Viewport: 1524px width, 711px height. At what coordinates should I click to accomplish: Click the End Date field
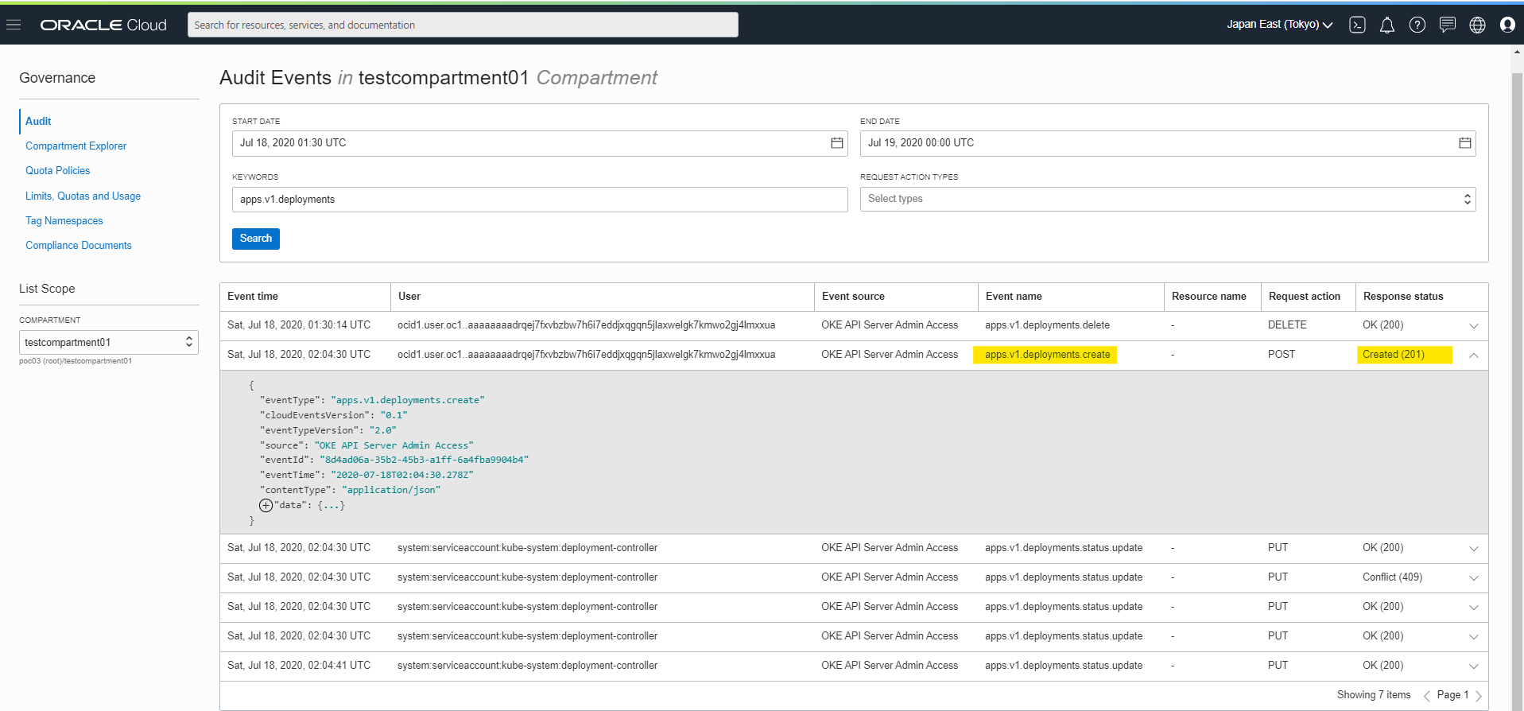point(1168,143)
